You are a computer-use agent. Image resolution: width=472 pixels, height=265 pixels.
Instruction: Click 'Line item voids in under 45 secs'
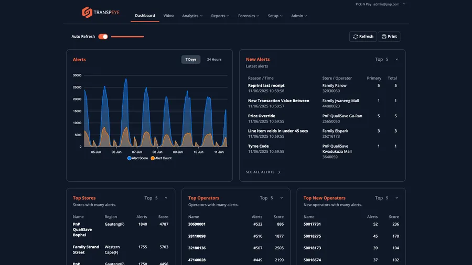point(278,131)
